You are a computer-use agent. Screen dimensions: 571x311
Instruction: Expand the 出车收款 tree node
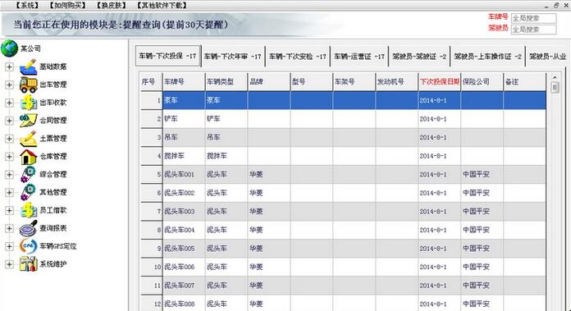tap(9, 103)
